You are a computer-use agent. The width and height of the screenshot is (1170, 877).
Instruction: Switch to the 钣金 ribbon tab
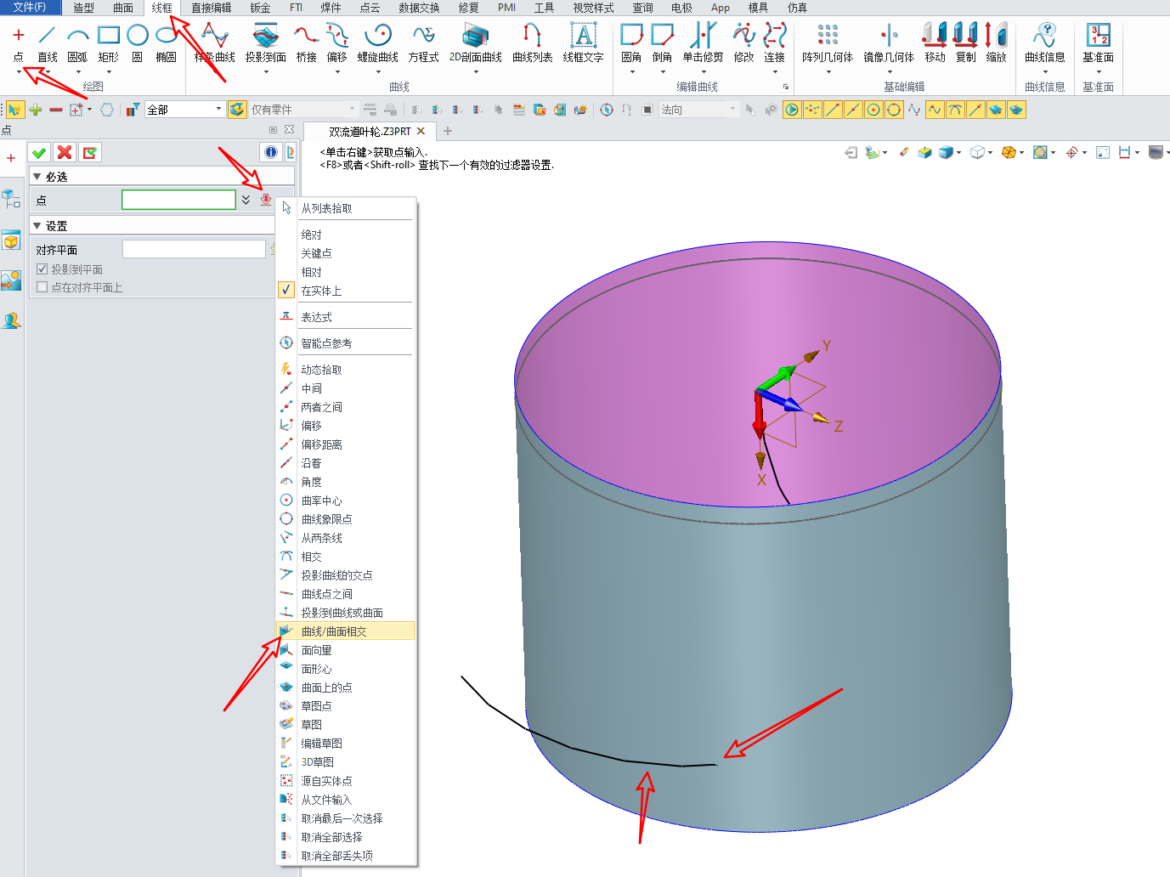point(260,8)
